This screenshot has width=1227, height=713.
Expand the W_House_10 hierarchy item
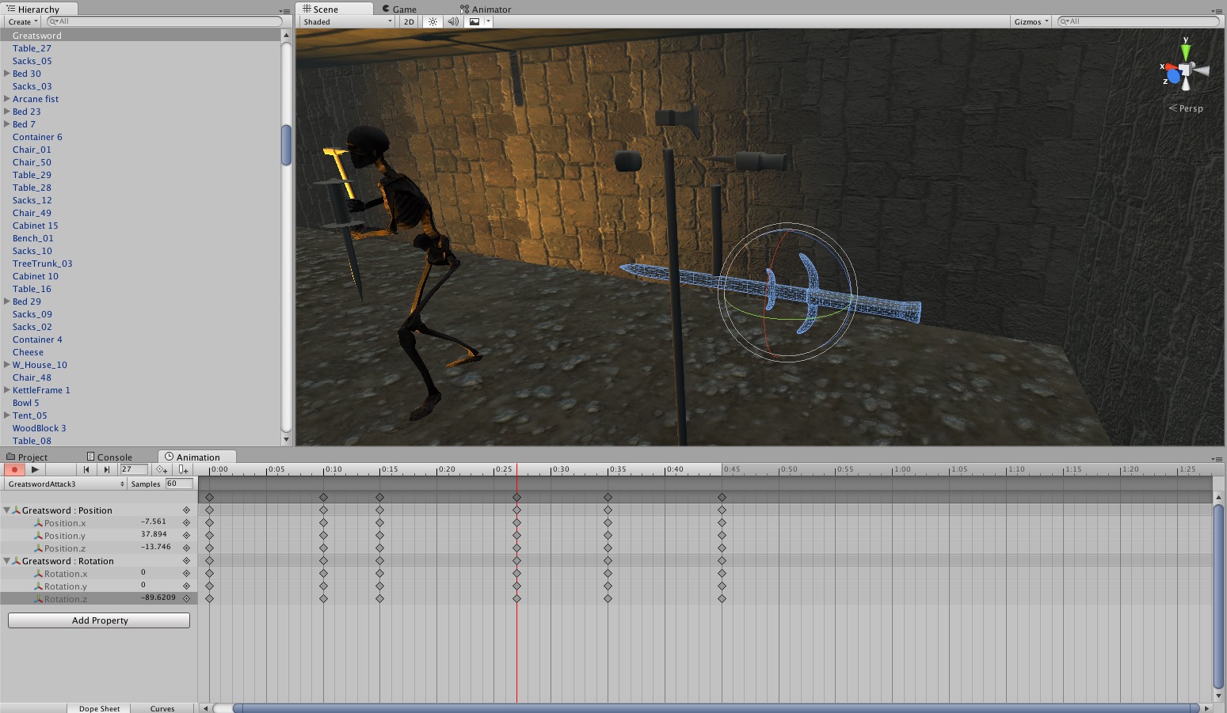coord(6,365)
